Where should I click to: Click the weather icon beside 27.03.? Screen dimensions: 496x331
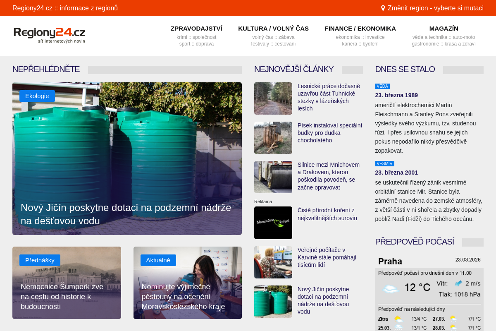[x=453, y=319]
